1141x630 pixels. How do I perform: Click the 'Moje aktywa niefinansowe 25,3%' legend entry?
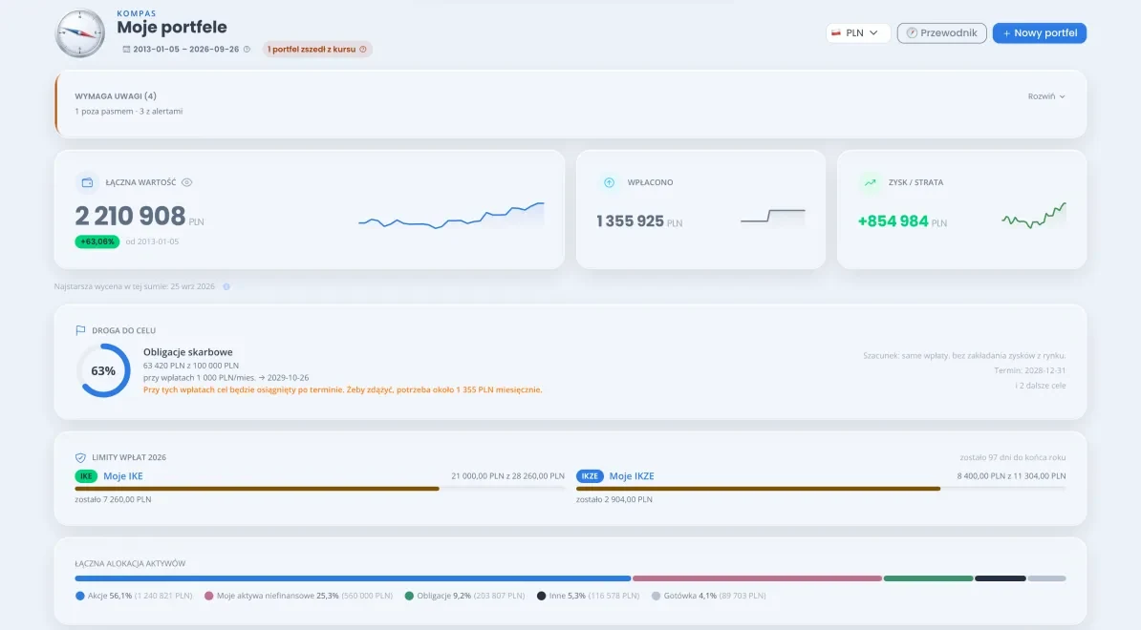pyautogui.click(x=298, y=596)
